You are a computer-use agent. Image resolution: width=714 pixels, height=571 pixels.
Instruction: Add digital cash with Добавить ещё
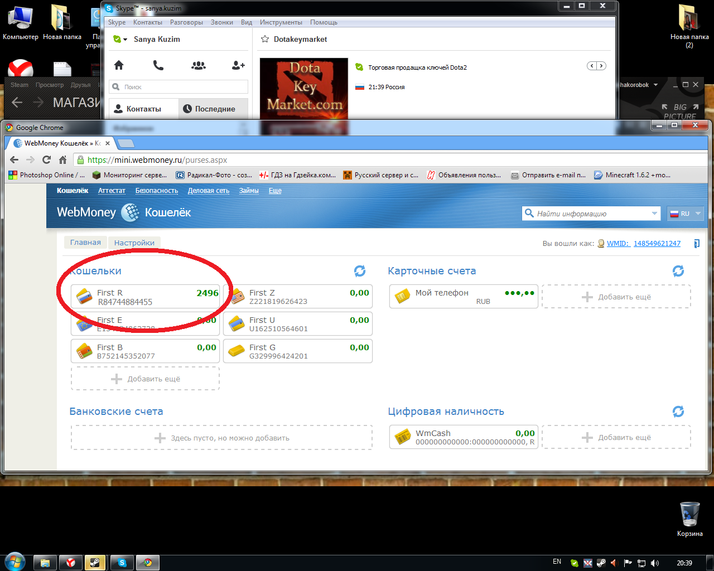pos(616,437)
